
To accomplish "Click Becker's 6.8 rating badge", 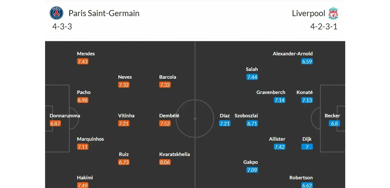I will [334, 123].
